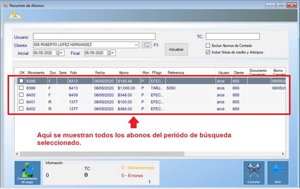The width and height of the screenshot is (300, 189).
Task: Minimize the Resumen de Abonos window
Action: [270, 6]
